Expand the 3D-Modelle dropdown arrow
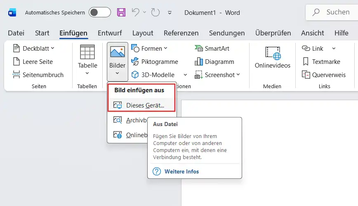The width and height of the screenshot is (358, 206). pos(186,75)
